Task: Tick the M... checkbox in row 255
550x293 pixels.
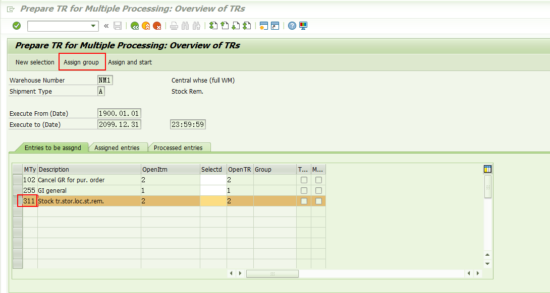Action: (x=318, y=190)
